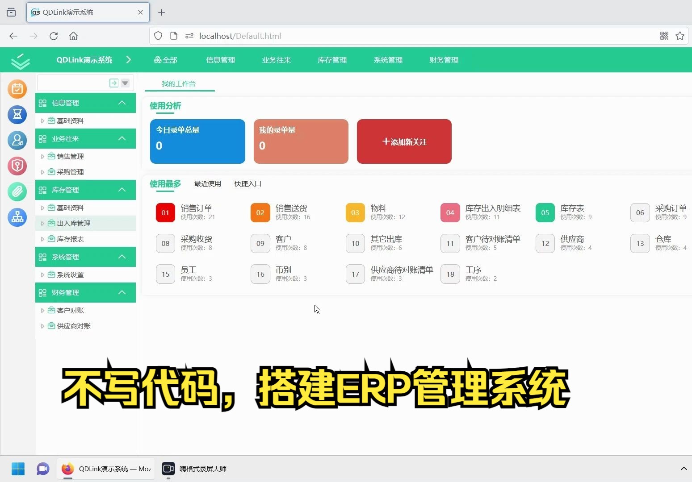Image resolution: width=692 pixels, height=482 pixels.
Task: Open a new browser tab
Action: coord(162,12)
